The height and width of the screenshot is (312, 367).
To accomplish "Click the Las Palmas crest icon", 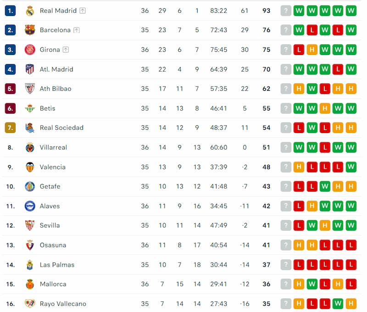I will pyautogui.click(x=30, y=265).
